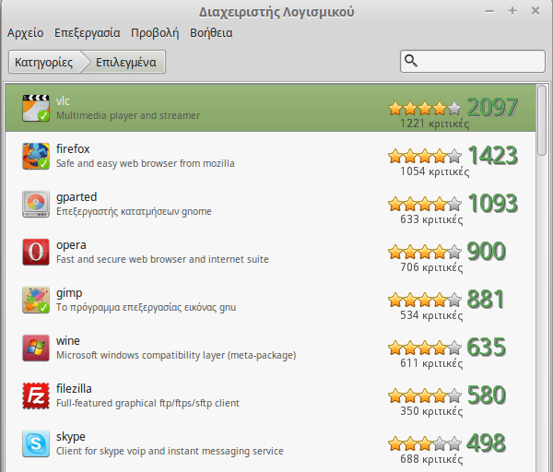This screenshot has height=472, width=553.
Task: Minimize the Διαχειριστής Λογισμικού window
Action: pos(489,11)
